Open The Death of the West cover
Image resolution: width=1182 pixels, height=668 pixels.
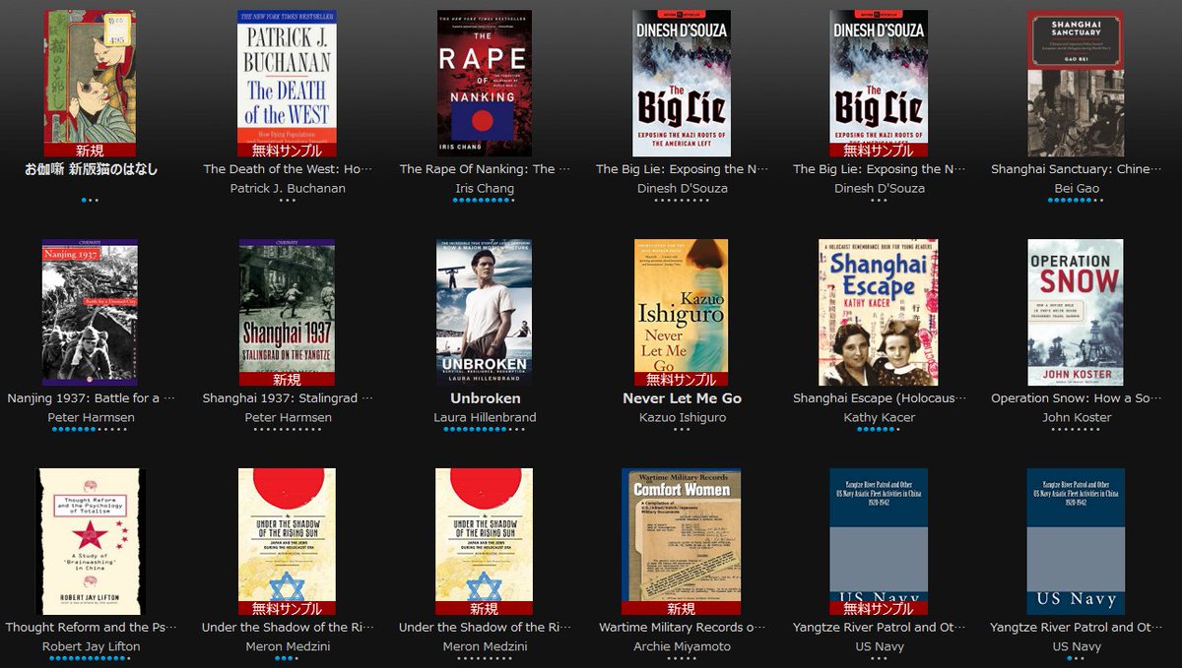287,84
